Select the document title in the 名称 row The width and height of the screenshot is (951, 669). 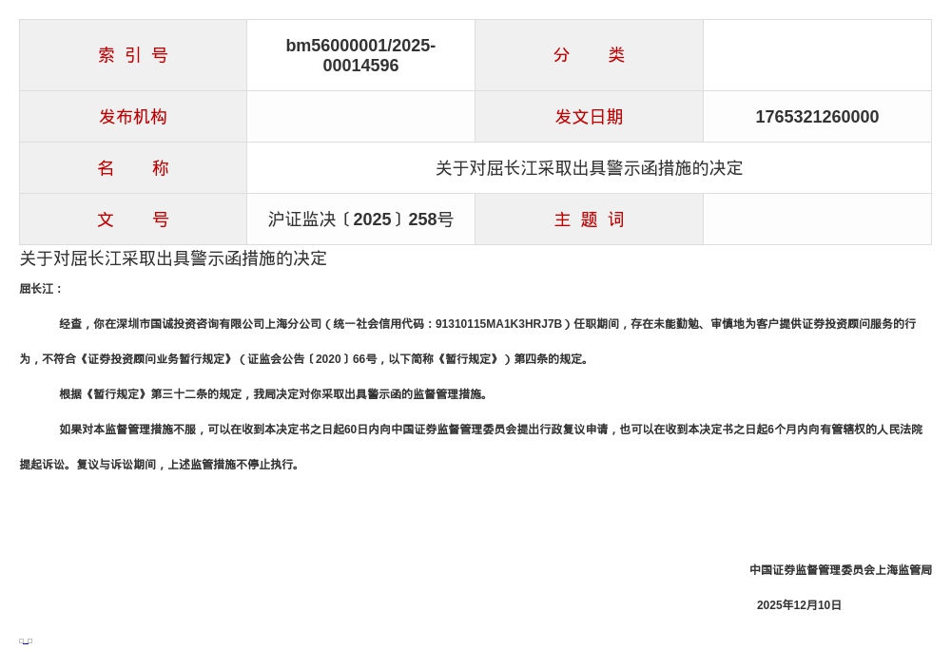(589, 167)
